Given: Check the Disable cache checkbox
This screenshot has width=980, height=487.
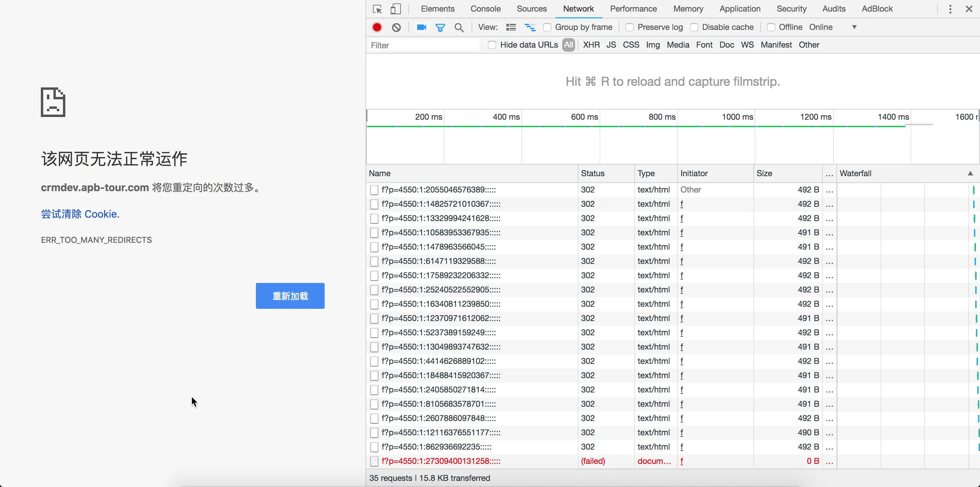Looking at the screenshot, I should pos(694,27).
